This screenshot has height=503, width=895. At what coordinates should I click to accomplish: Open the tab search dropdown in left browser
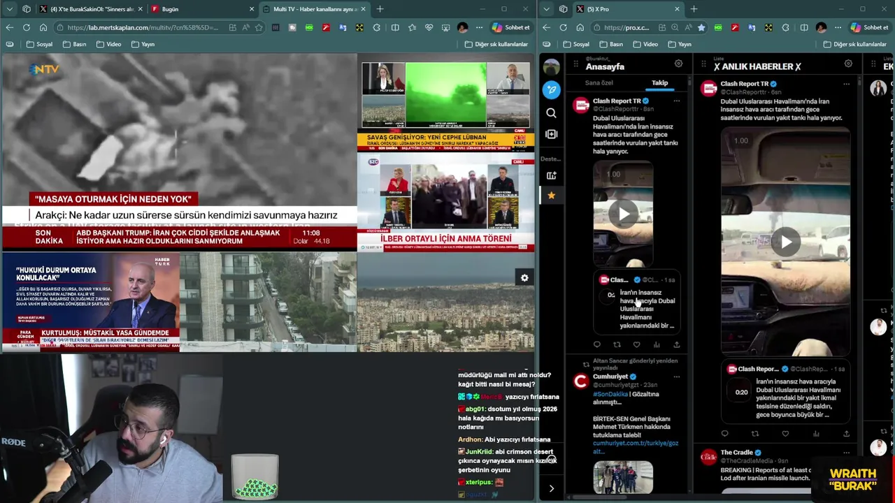pyautogui.click(x=9, y=9)
